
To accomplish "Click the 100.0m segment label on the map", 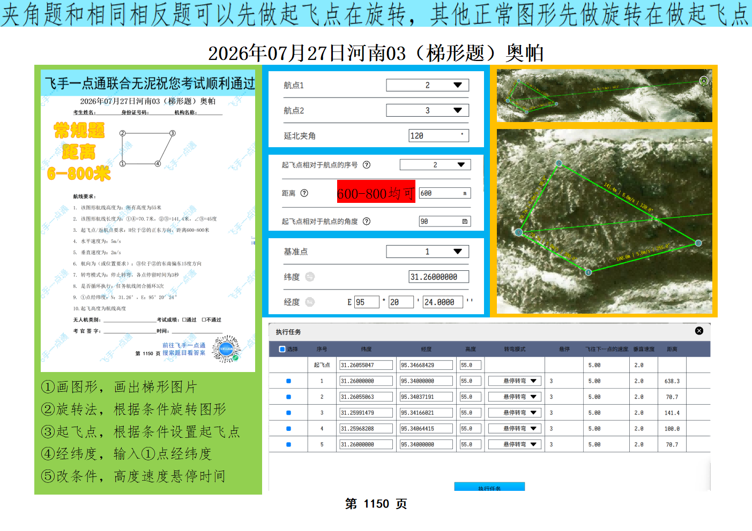I will (x=642, y=253).
